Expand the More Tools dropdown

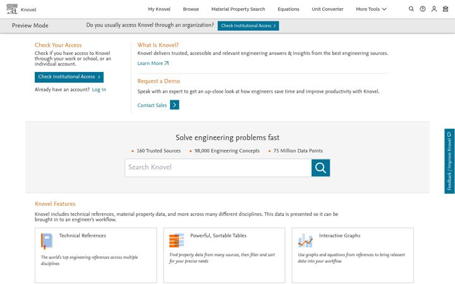coord(371,9)
